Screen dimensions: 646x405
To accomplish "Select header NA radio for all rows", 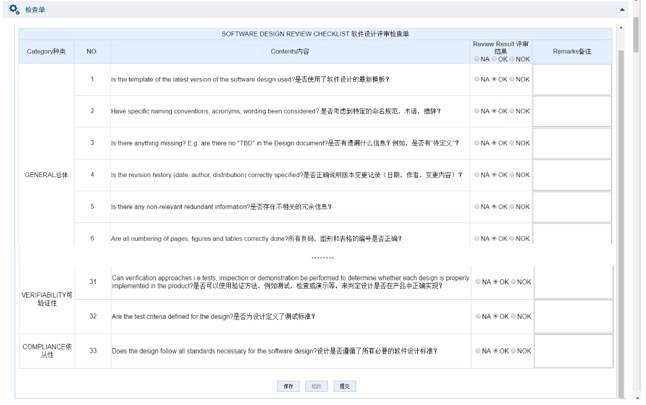I will 477,59.
